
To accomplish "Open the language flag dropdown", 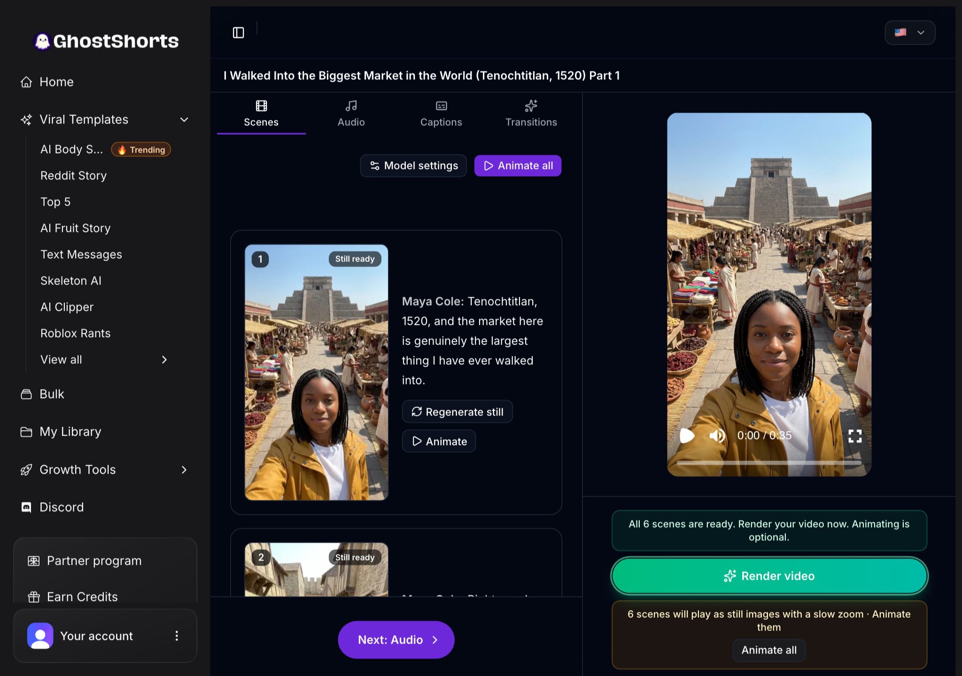I will [910, 32].
